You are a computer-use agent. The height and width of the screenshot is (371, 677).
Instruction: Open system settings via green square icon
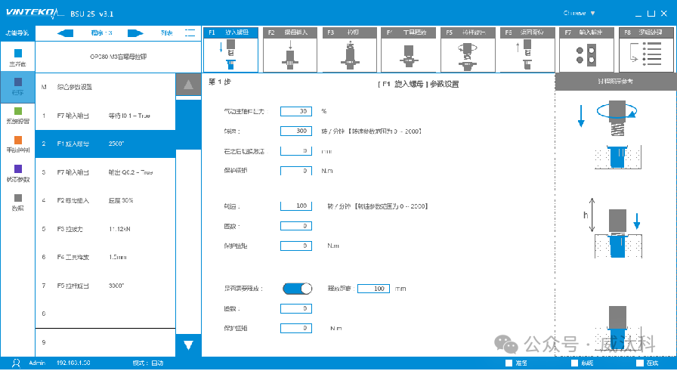tap(17, 111)
